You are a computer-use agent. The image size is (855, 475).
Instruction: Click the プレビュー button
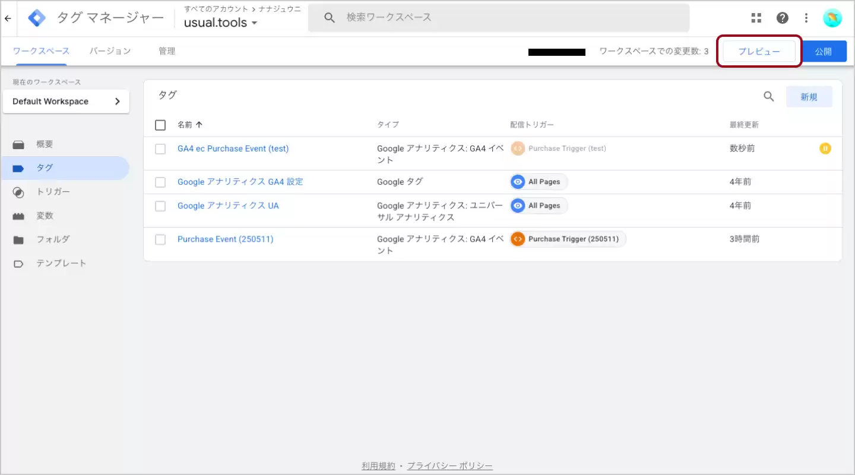coord(759,52)
